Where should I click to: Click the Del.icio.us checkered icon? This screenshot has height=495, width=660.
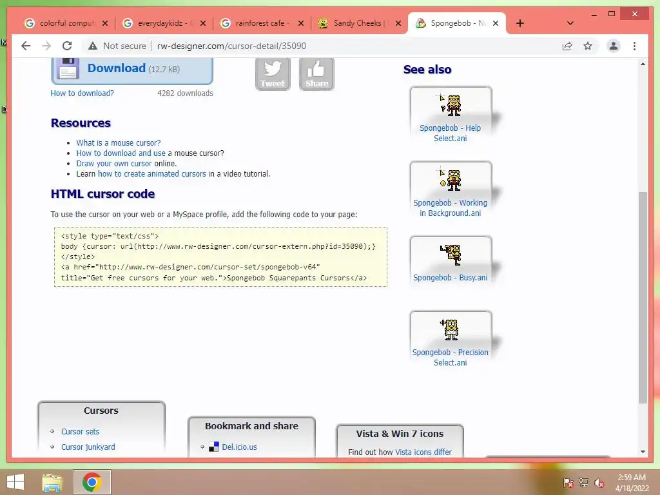[x=214, y=447]
